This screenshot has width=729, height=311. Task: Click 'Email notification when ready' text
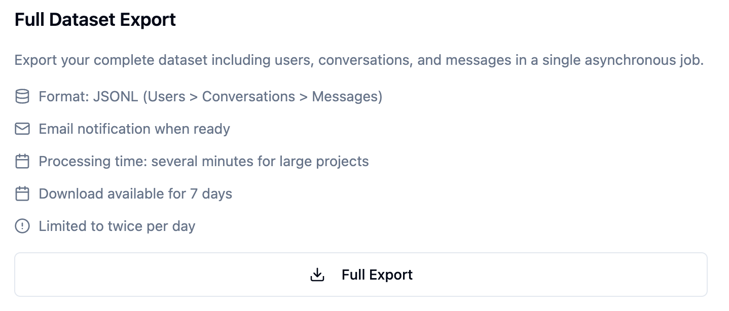pyautogui.click(x=134, y=129)
